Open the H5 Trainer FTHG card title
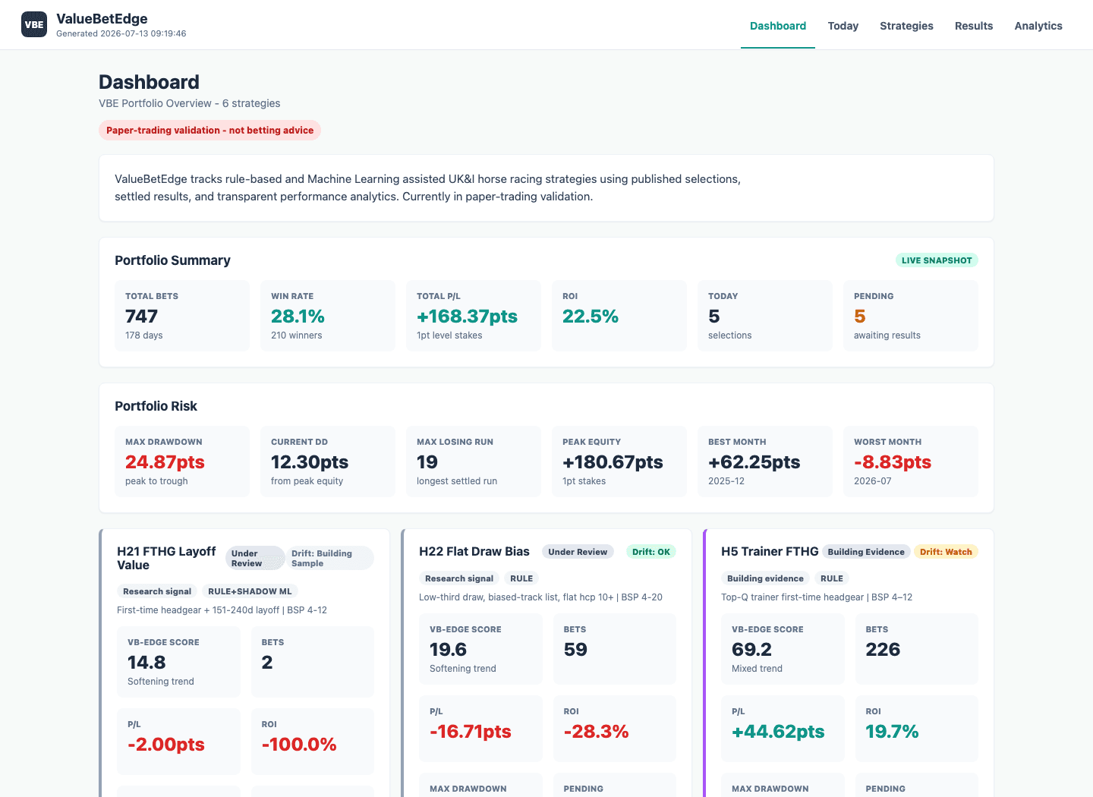The width and height of the screenshot is (1093, 797). point(770,552)
